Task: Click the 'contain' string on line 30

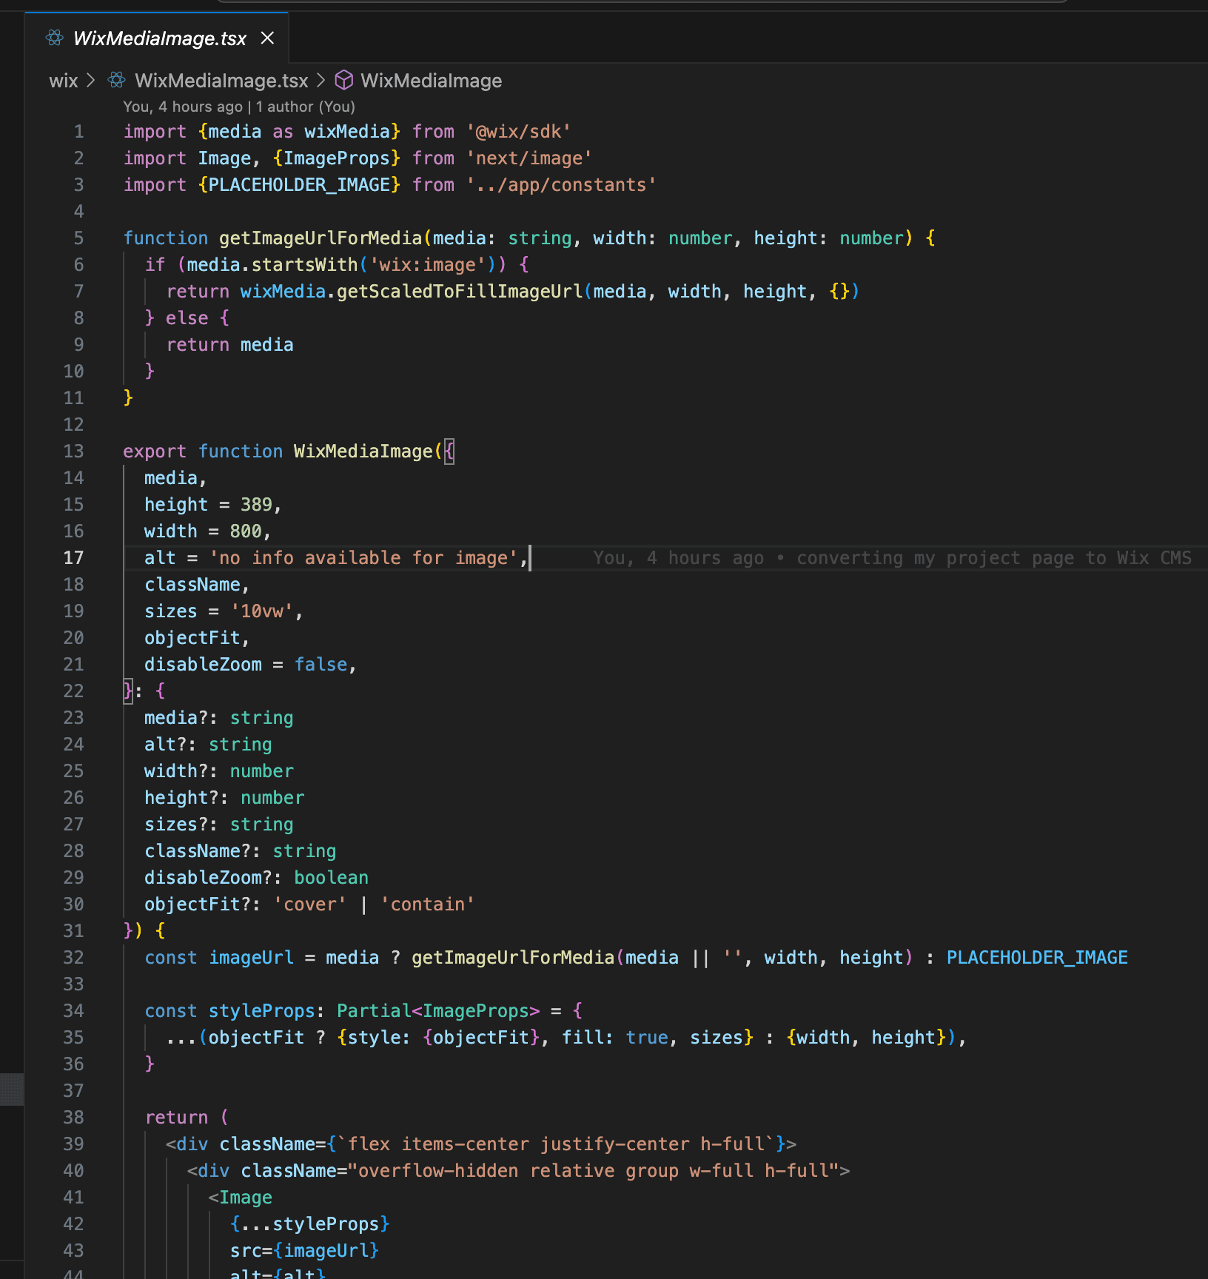Action: (427, 904)
